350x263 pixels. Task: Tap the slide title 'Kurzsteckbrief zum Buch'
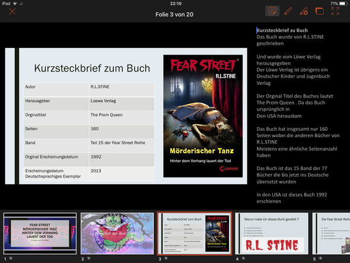click(x=92, y=68)
